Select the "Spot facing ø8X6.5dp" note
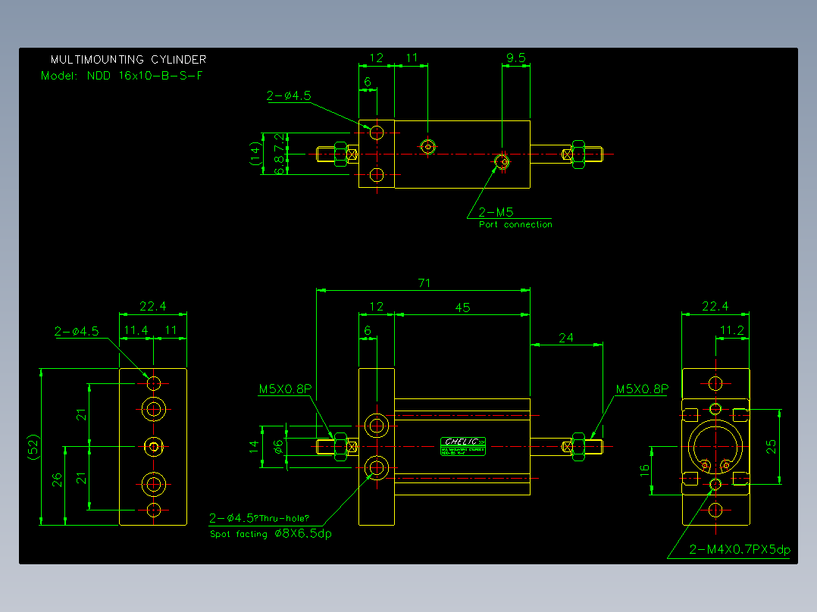Image resolution: width=817 pixels, height=612 pixels. pos(271,533)
